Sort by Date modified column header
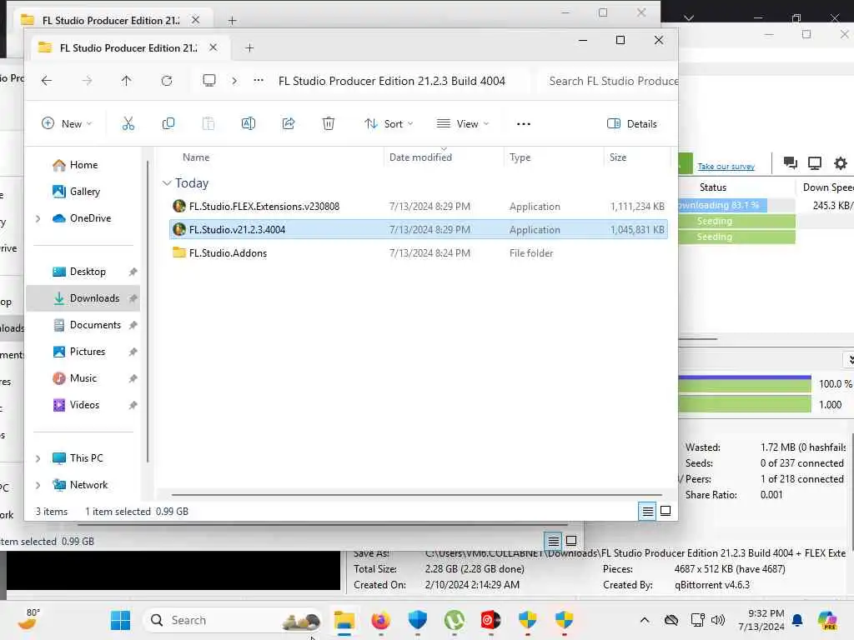 [x=420, y=157]
